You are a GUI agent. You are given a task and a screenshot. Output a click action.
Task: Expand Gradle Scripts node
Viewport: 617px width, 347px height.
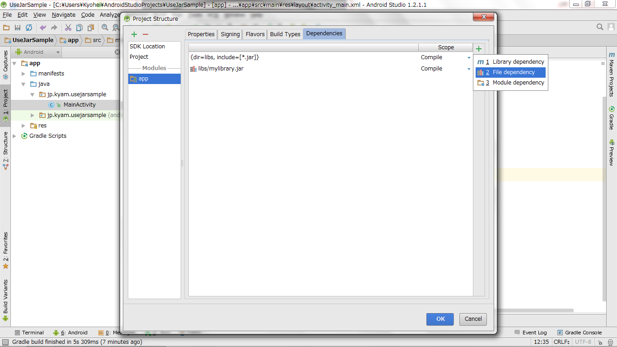14,136
